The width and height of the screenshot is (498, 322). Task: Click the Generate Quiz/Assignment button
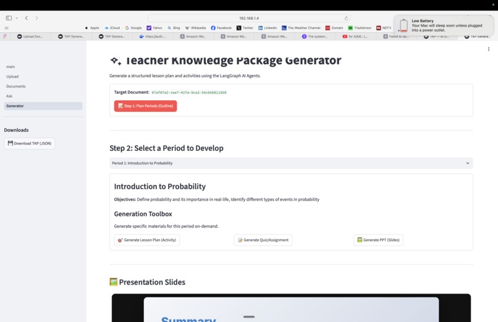263,240
